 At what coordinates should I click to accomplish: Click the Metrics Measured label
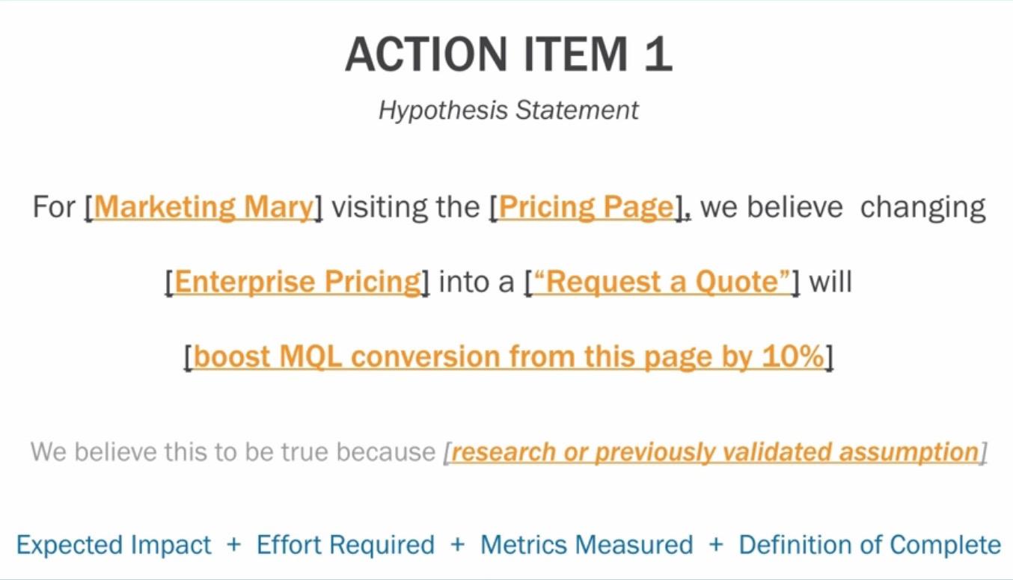[587, 545]
